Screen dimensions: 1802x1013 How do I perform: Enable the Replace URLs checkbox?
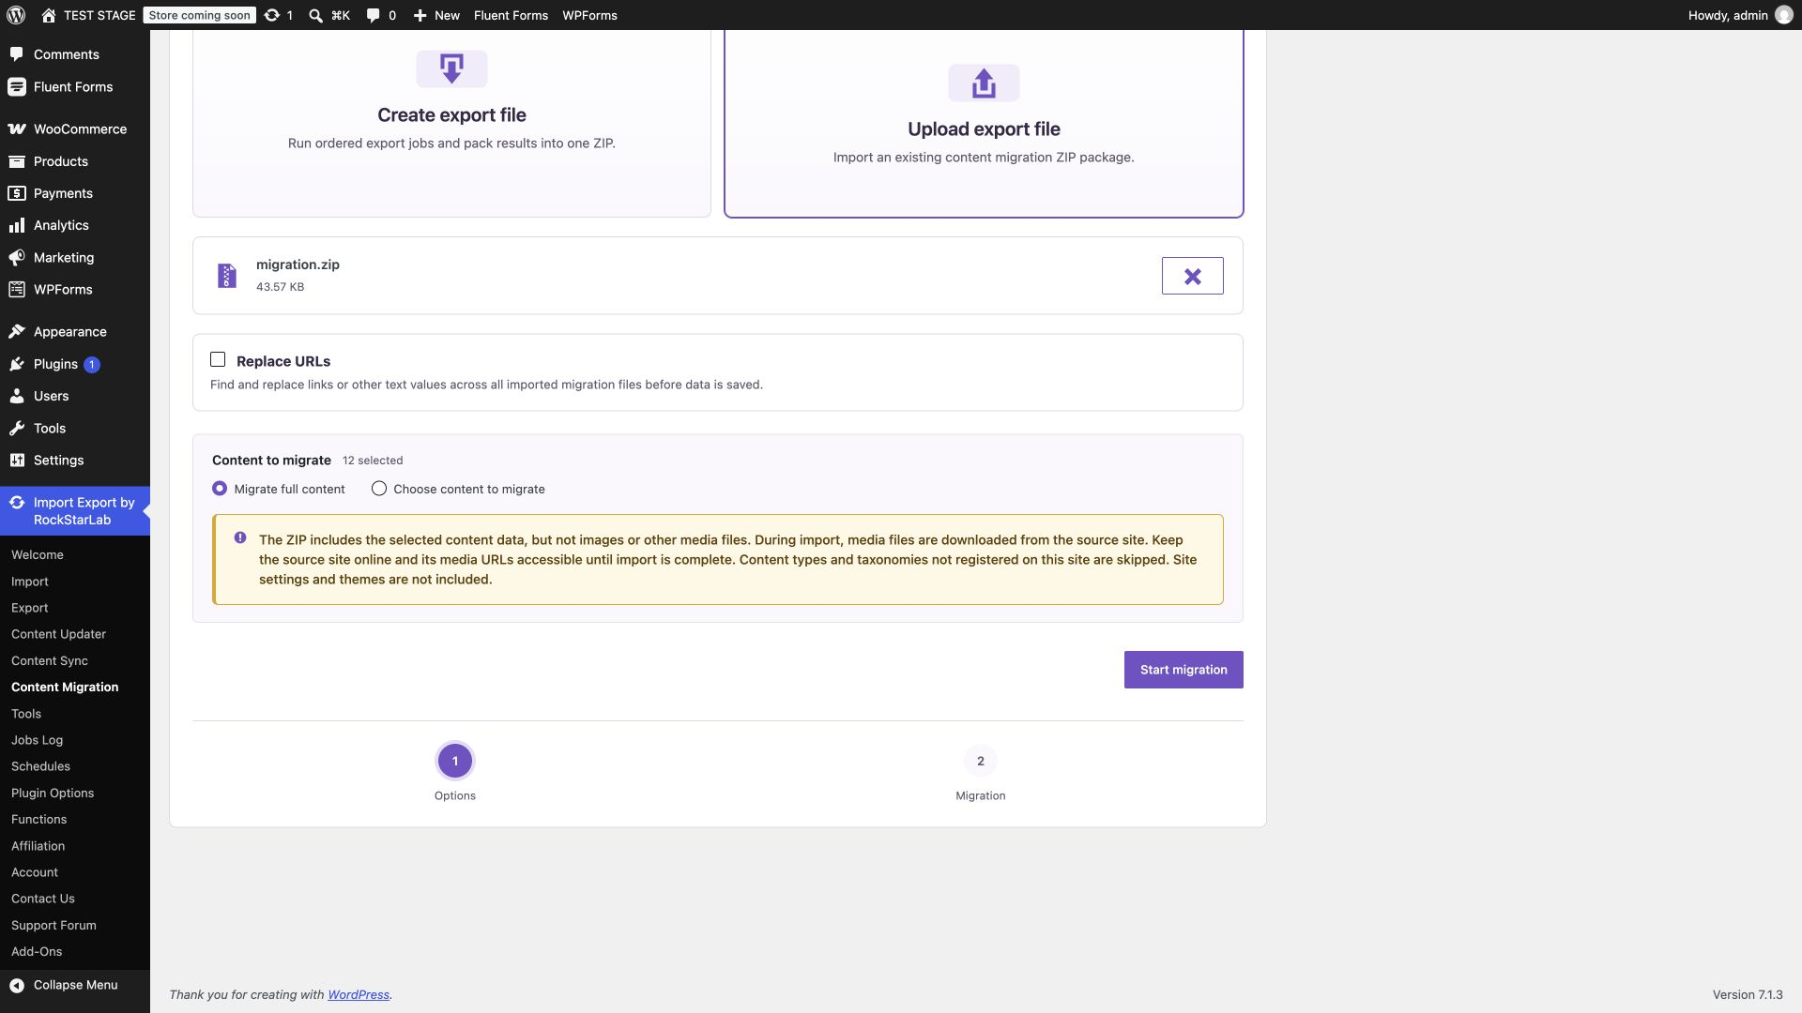pos(218,359)
